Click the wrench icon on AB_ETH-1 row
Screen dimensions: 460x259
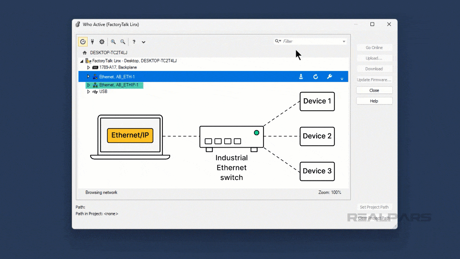pos(330,77)
